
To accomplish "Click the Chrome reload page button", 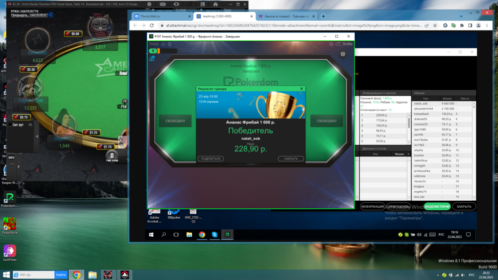I will (x=151, y=25).
